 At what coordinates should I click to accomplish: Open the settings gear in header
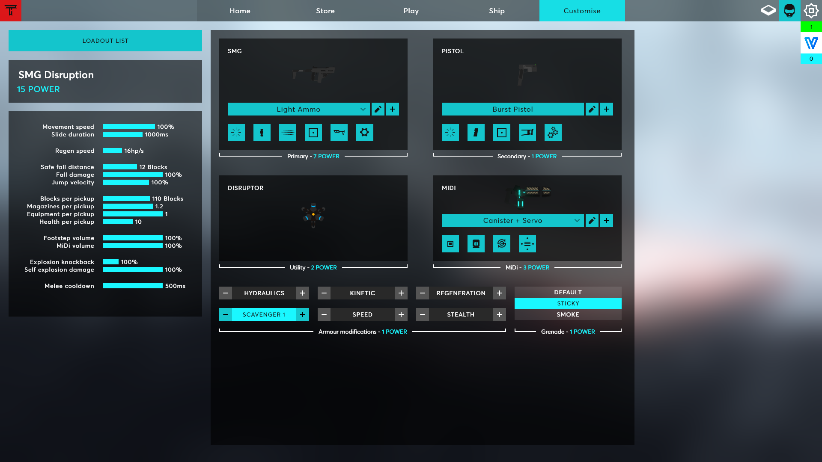point(811,11)
